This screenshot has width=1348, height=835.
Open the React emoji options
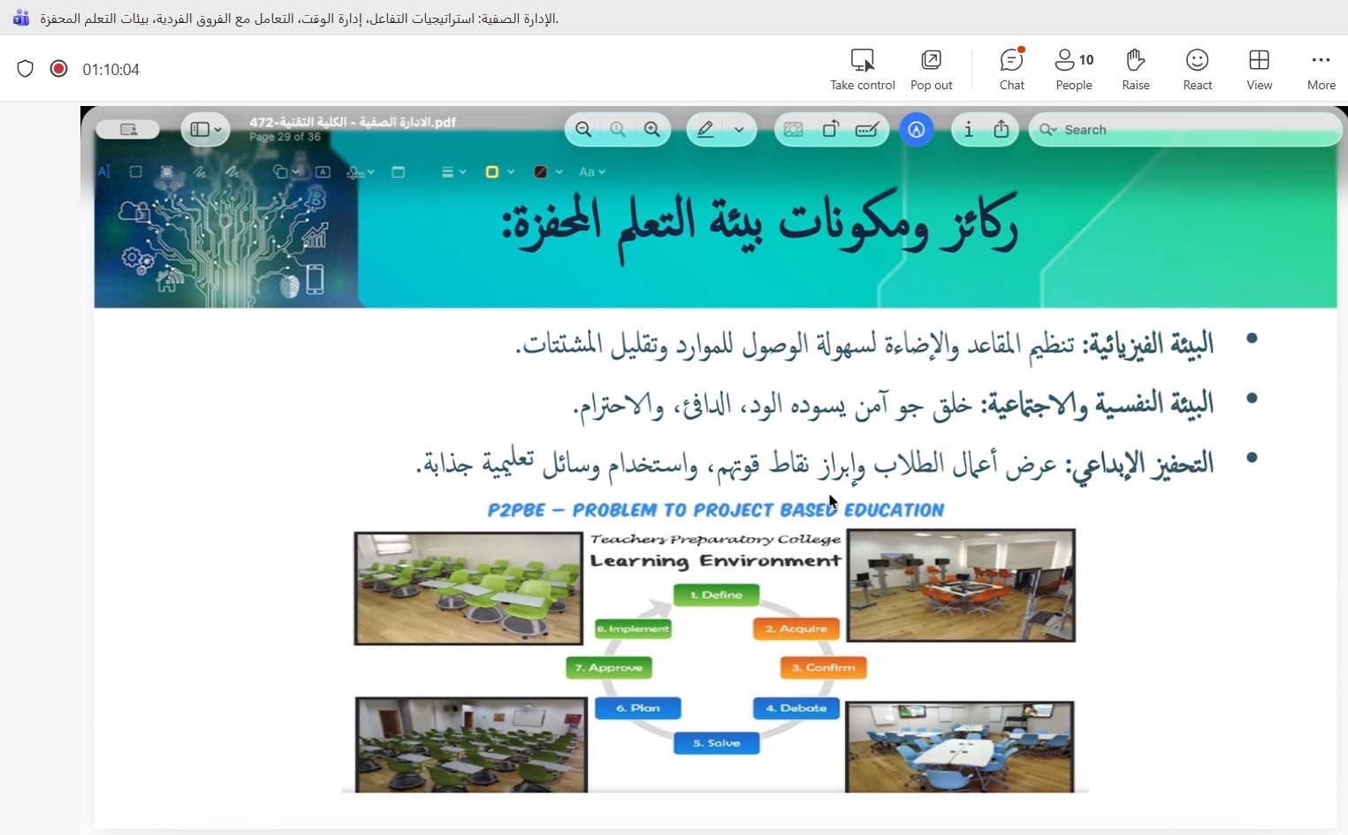1197,69
